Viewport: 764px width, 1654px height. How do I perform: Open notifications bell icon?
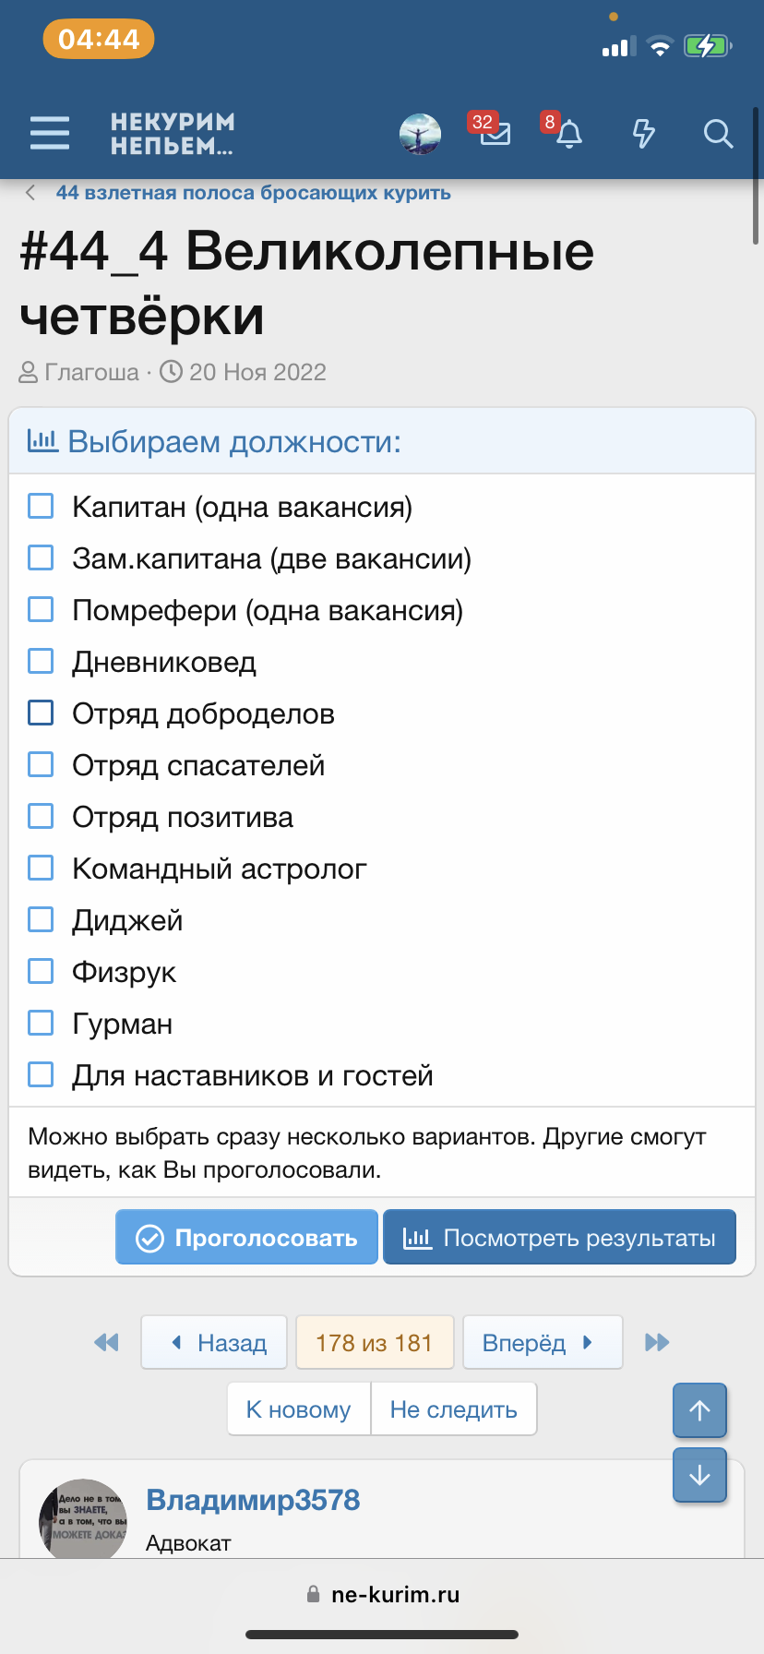pyautogui.click(x=569, y=134)
